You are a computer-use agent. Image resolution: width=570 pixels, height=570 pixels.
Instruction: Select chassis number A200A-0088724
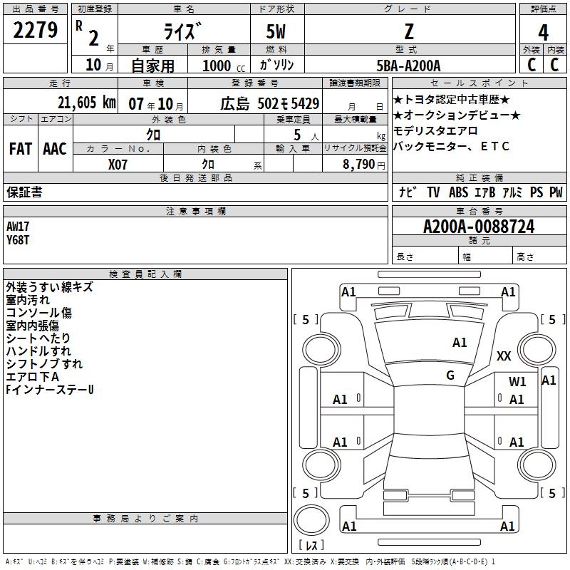tap(479, 227)
